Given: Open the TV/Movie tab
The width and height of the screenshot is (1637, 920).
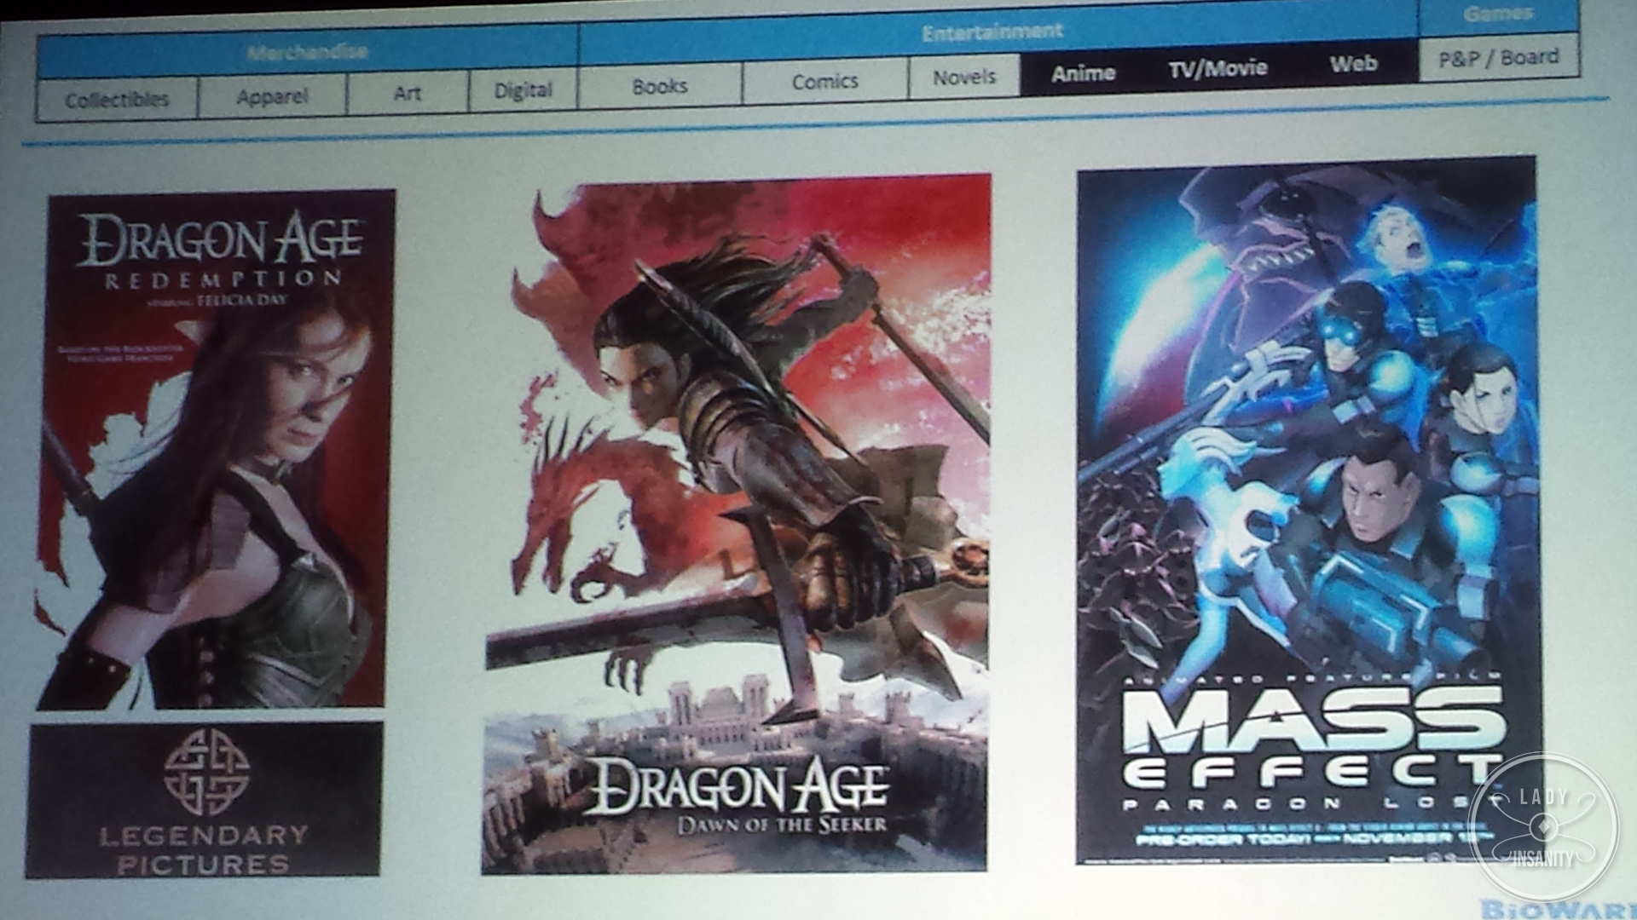Looking at the screenshot, I should pyautogui.click(x=1218, y=68).
